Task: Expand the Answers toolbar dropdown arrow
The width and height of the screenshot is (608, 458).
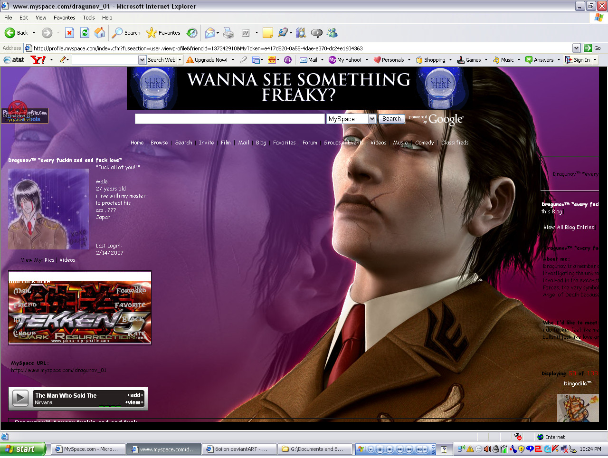Action: click(x=559, y=60)
